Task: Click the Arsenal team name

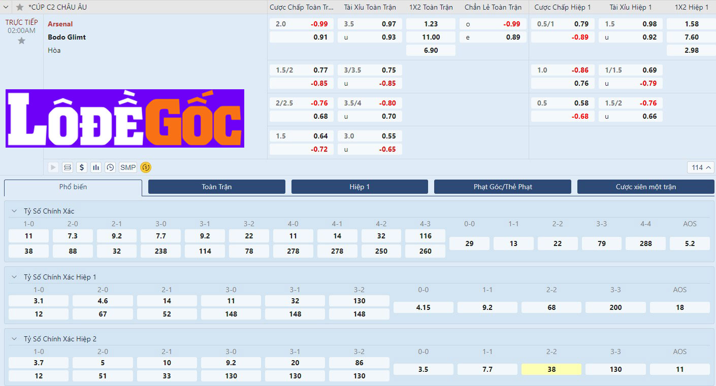Action: click(x=60, y=24)
